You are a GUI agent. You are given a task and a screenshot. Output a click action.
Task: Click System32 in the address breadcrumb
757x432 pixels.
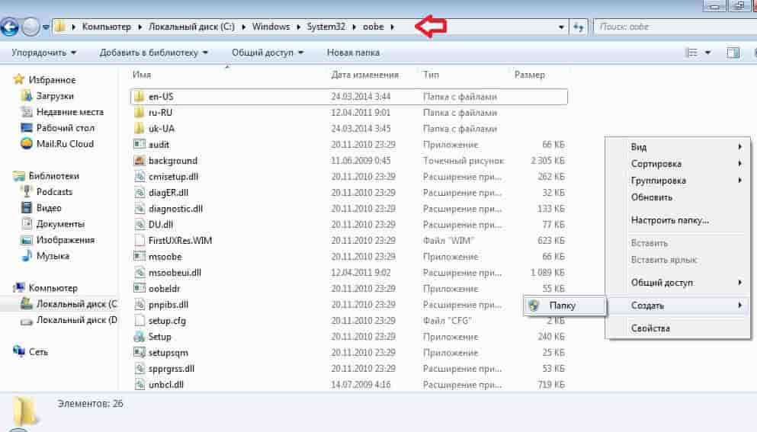(x=326, y=27)
